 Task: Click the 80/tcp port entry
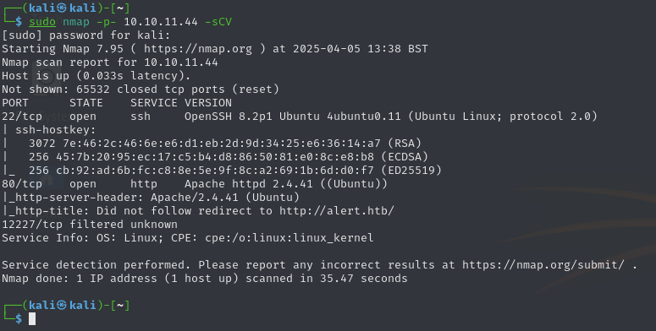coord(22,184)
